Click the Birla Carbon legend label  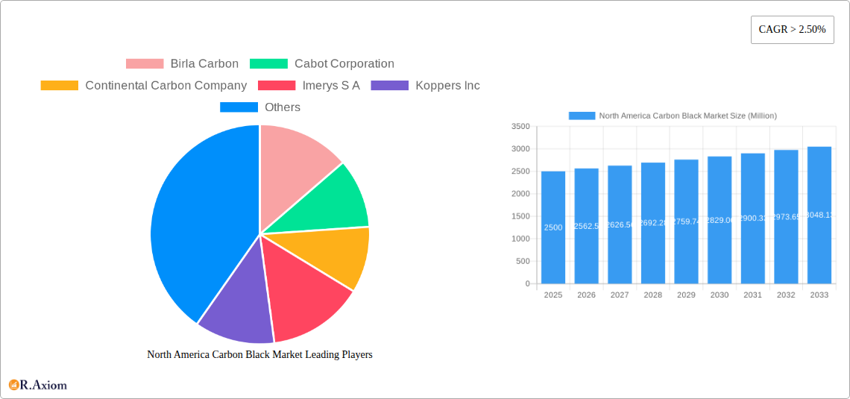(204, 64)
